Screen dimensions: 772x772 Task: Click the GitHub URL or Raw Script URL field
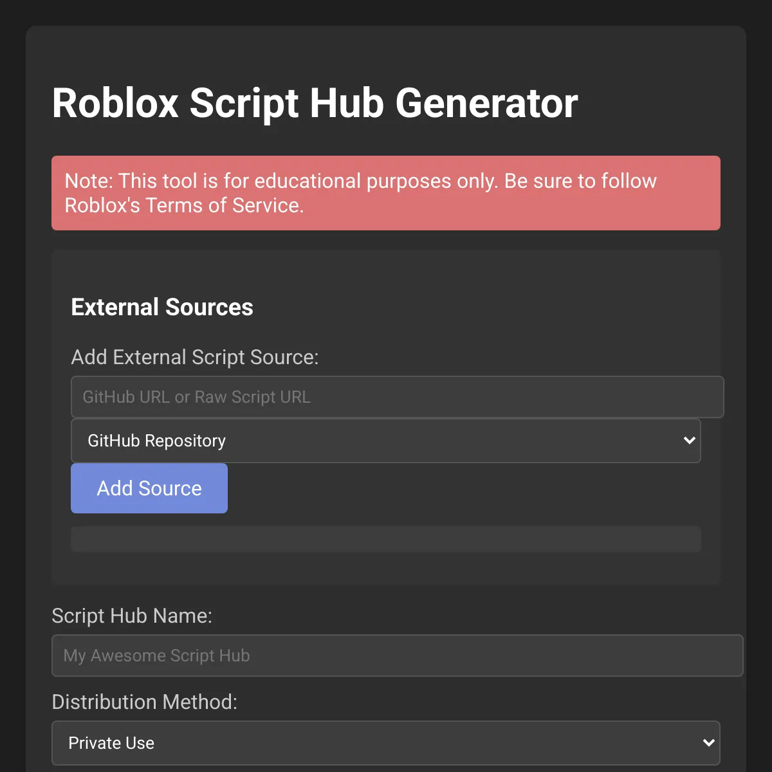coord(397,397)
